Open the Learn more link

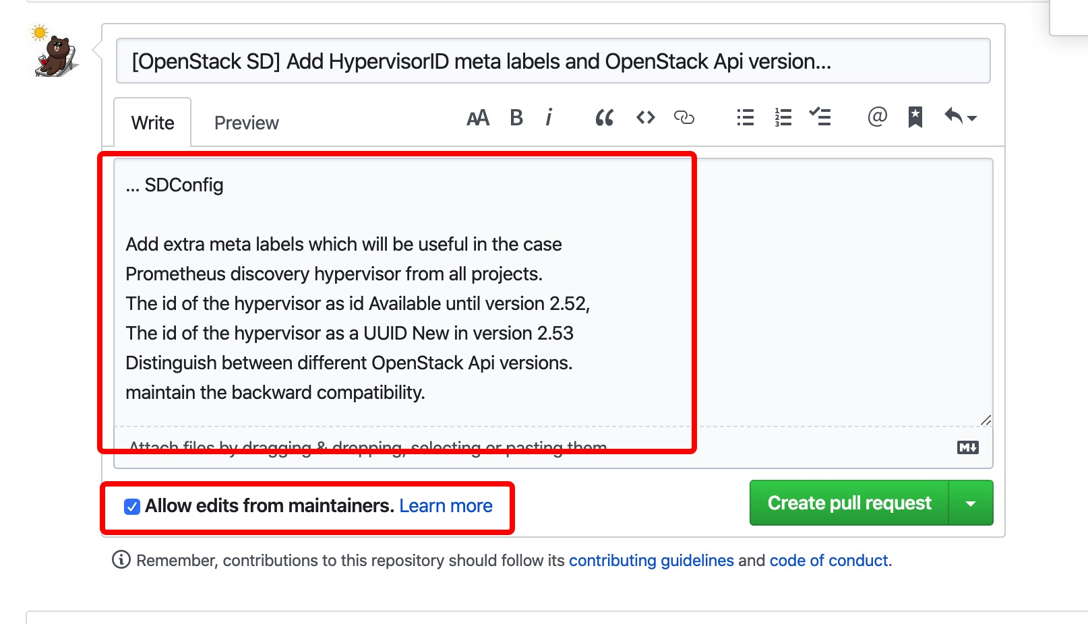click(x=446, y=505)
